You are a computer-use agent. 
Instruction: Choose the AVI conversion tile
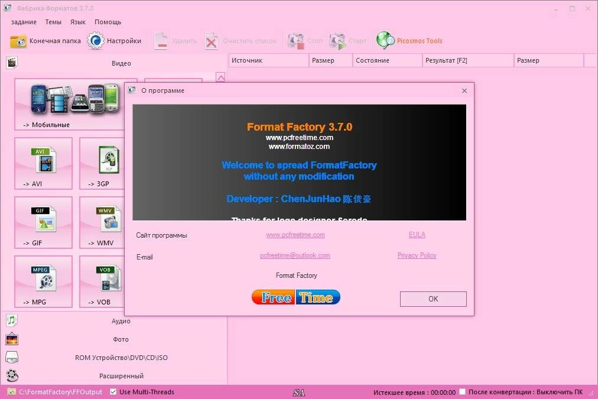(44, 163)
